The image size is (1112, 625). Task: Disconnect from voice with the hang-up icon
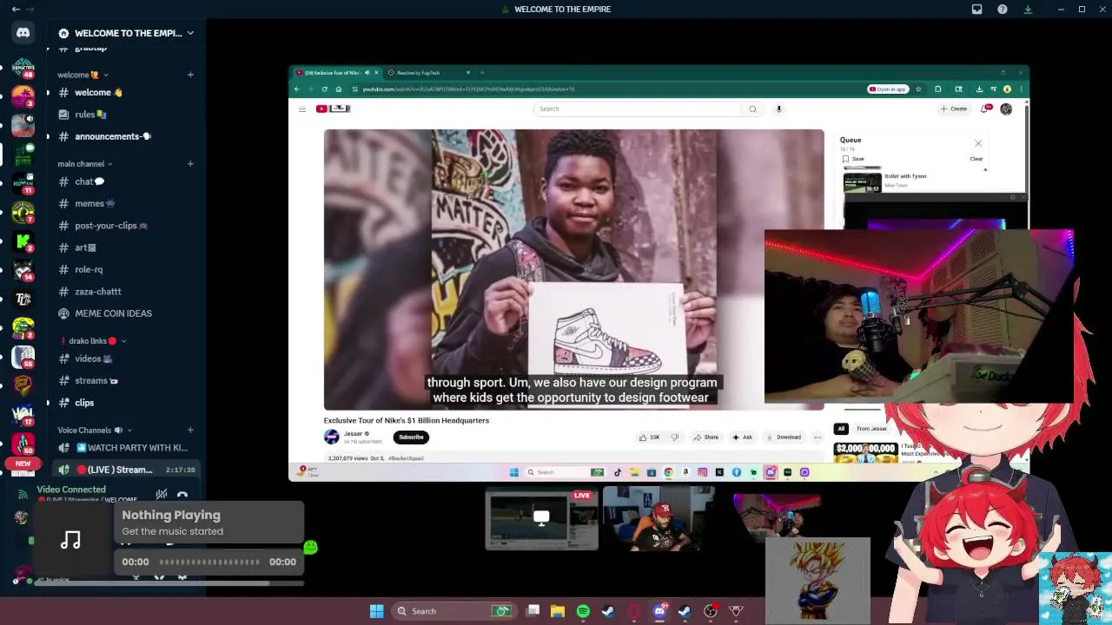click(x=182, y=496)
